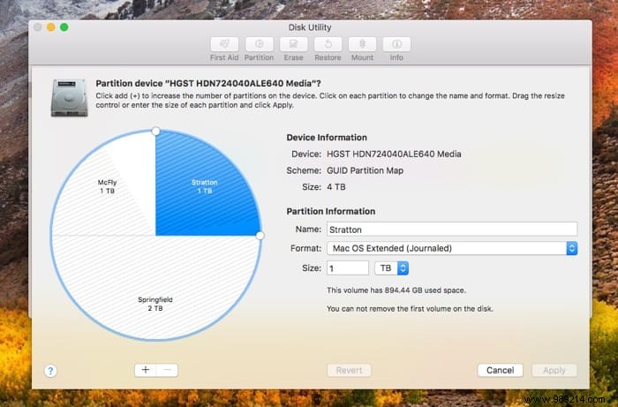Click the Disk Utility window title
This screenshot has height=407, width=618.
(x=310, y=27)
